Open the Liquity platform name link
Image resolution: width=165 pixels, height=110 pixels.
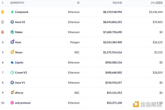pyautogui.click(x=19, y=63)
